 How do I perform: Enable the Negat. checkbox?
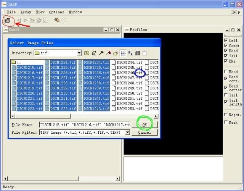click(226, 115)
